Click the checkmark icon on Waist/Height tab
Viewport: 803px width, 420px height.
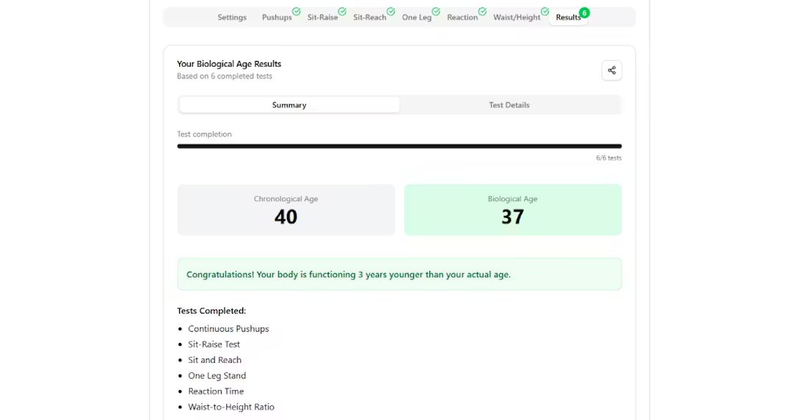pos(545,12)
